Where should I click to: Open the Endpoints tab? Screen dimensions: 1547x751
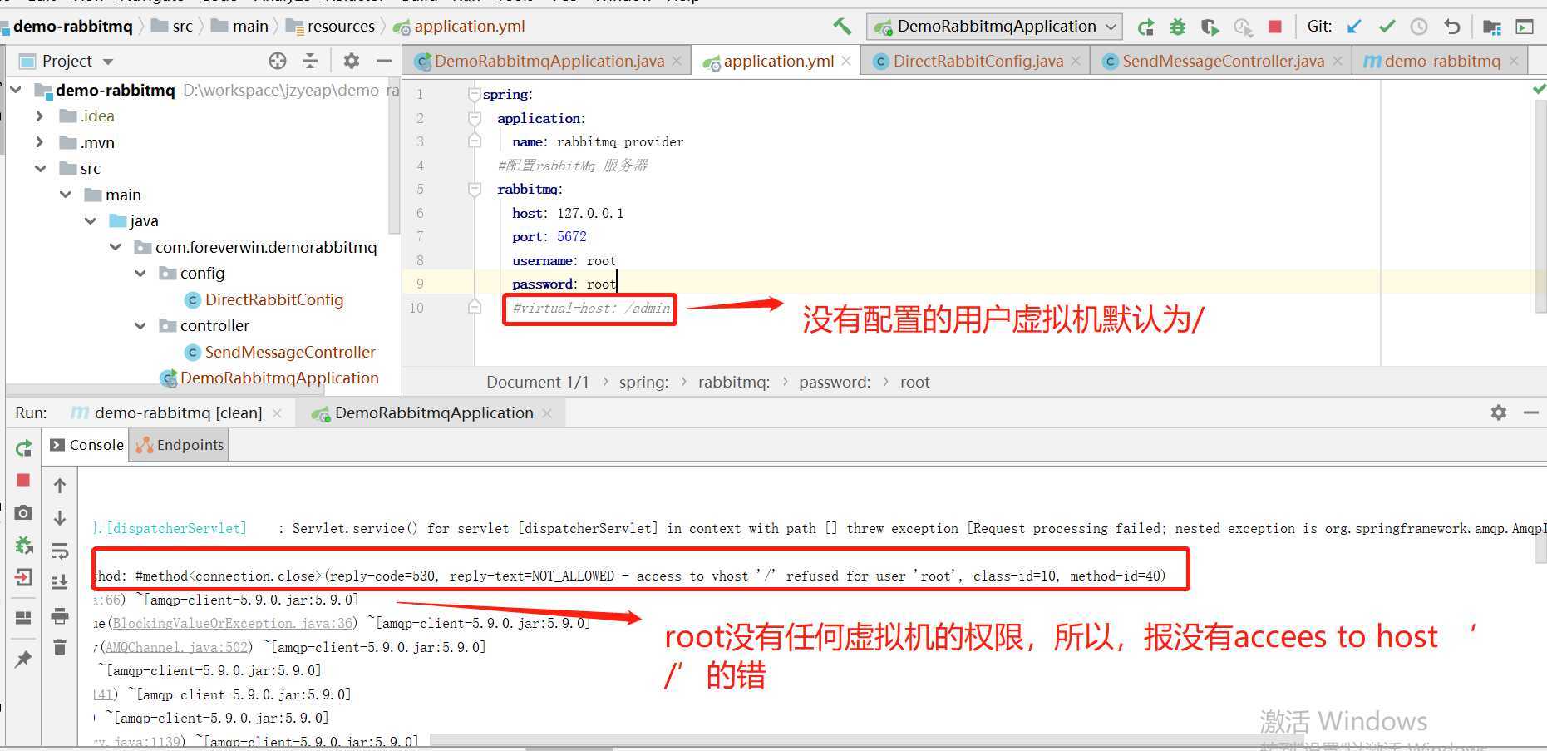click(x=180, y=445)
